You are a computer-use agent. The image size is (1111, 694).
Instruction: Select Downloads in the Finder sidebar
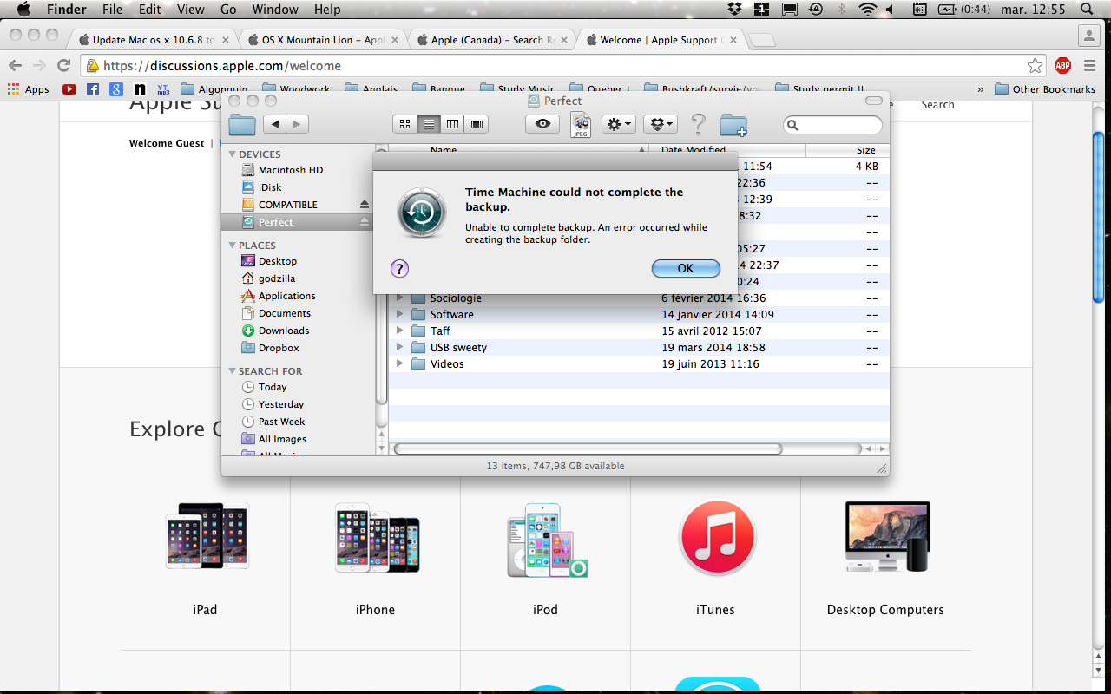tap(284, 331)
